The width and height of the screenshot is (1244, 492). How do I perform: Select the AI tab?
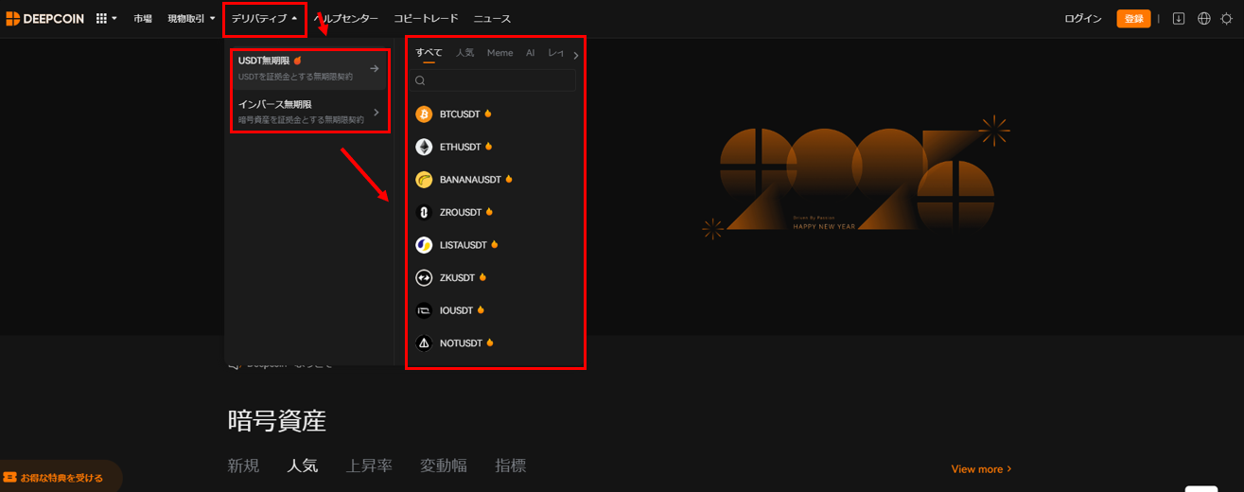coord(530,53)
